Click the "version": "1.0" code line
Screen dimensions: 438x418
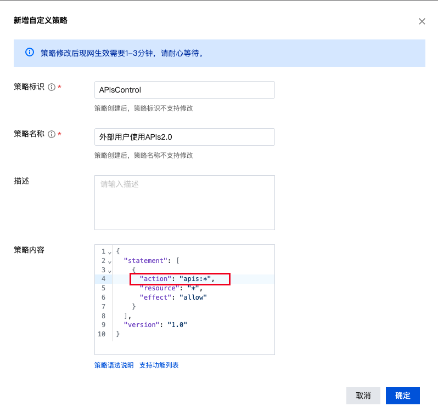[156, 325]
